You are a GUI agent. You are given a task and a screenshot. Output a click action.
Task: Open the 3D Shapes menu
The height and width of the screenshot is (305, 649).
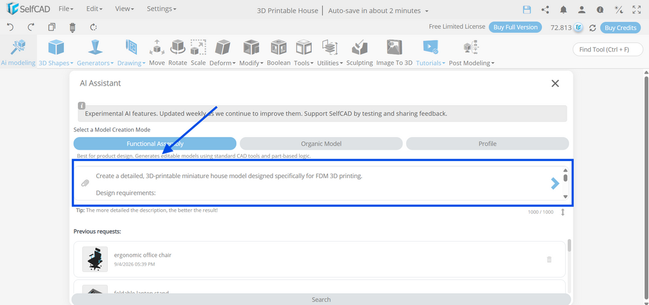(56, 52)
